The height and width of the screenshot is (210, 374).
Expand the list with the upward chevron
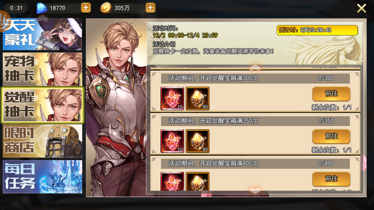255,68
